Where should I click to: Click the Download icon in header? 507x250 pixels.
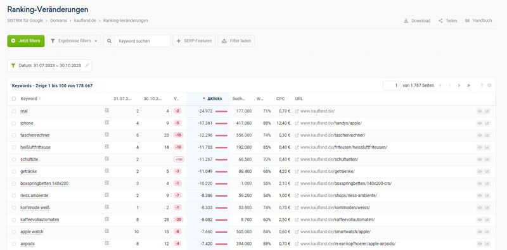click(x=406, y=21)
